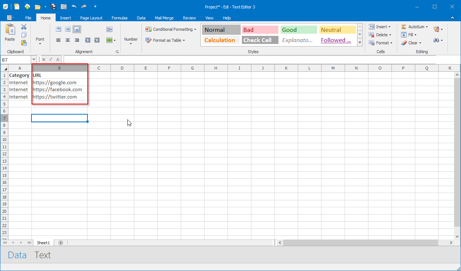Open the Review tab

point(190,18)
